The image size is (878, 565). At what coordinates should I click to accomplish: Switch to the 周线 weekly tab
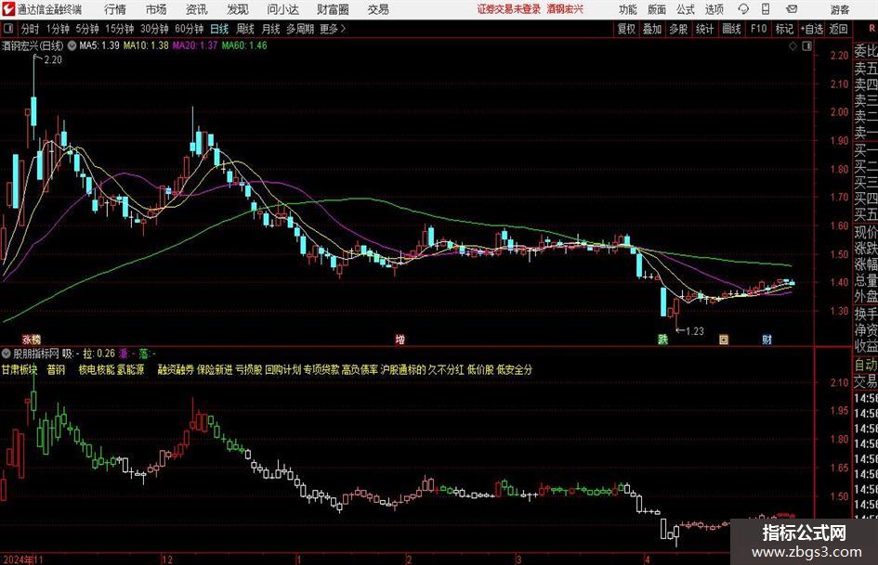pos(245,29)
